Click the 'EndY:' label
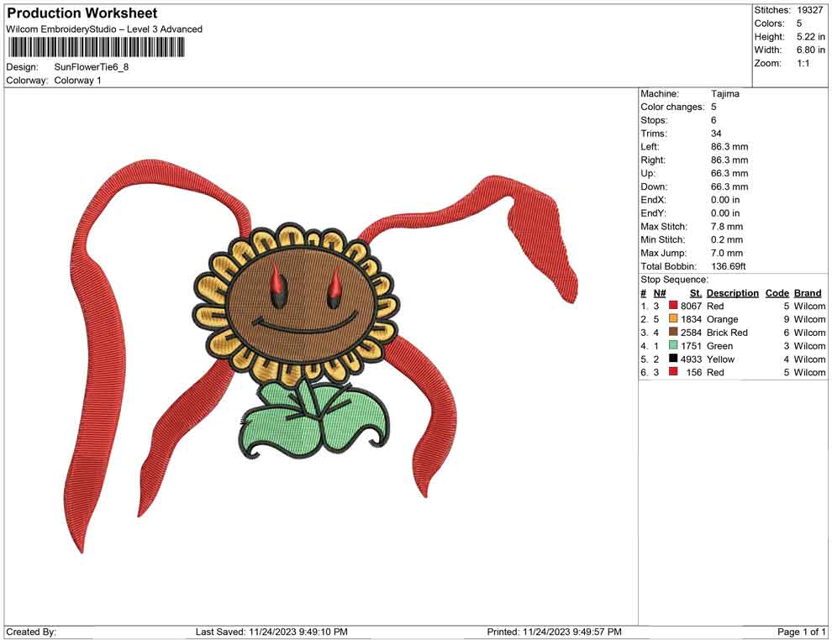 653,213
